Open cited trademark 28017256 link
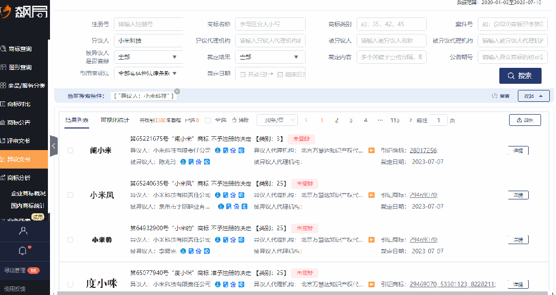The image size is (556, 295). (424, 151)
